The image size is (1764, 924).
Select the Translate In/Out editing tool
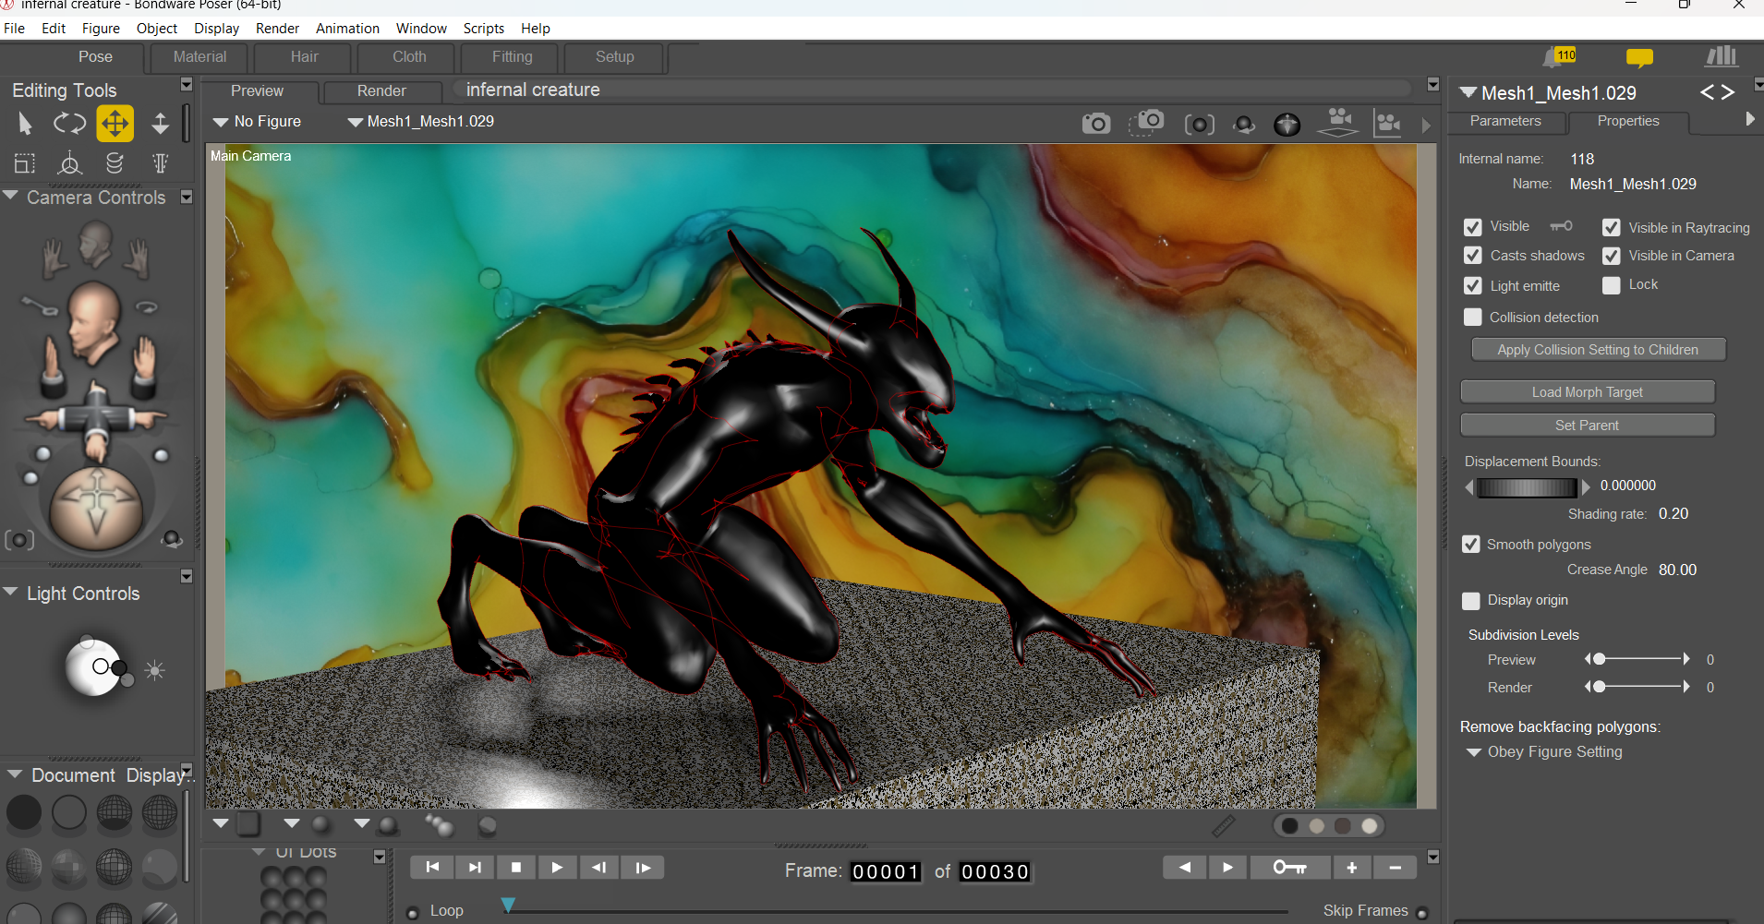tap(160, 123)
